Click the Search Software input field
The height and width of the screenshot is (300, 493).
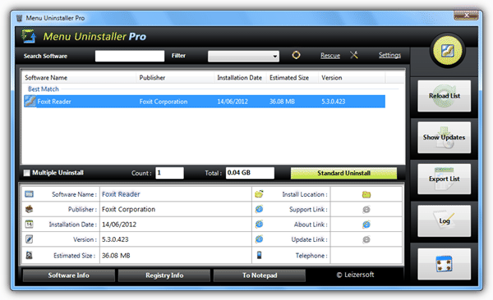click(130, 57)
